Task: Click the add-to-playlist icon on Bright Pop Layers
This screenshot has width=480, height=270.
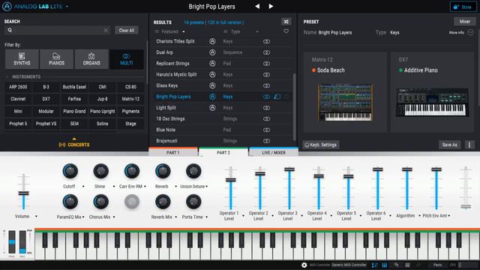Action: pos(277,97)
